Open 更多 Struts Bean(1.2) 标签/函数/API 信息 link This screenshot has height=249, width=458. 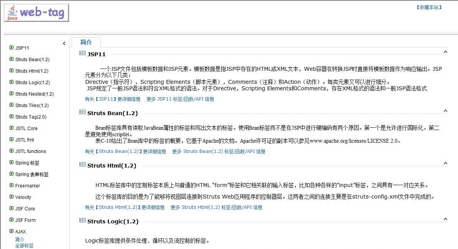pyautogui.click(x=219, y=151)
